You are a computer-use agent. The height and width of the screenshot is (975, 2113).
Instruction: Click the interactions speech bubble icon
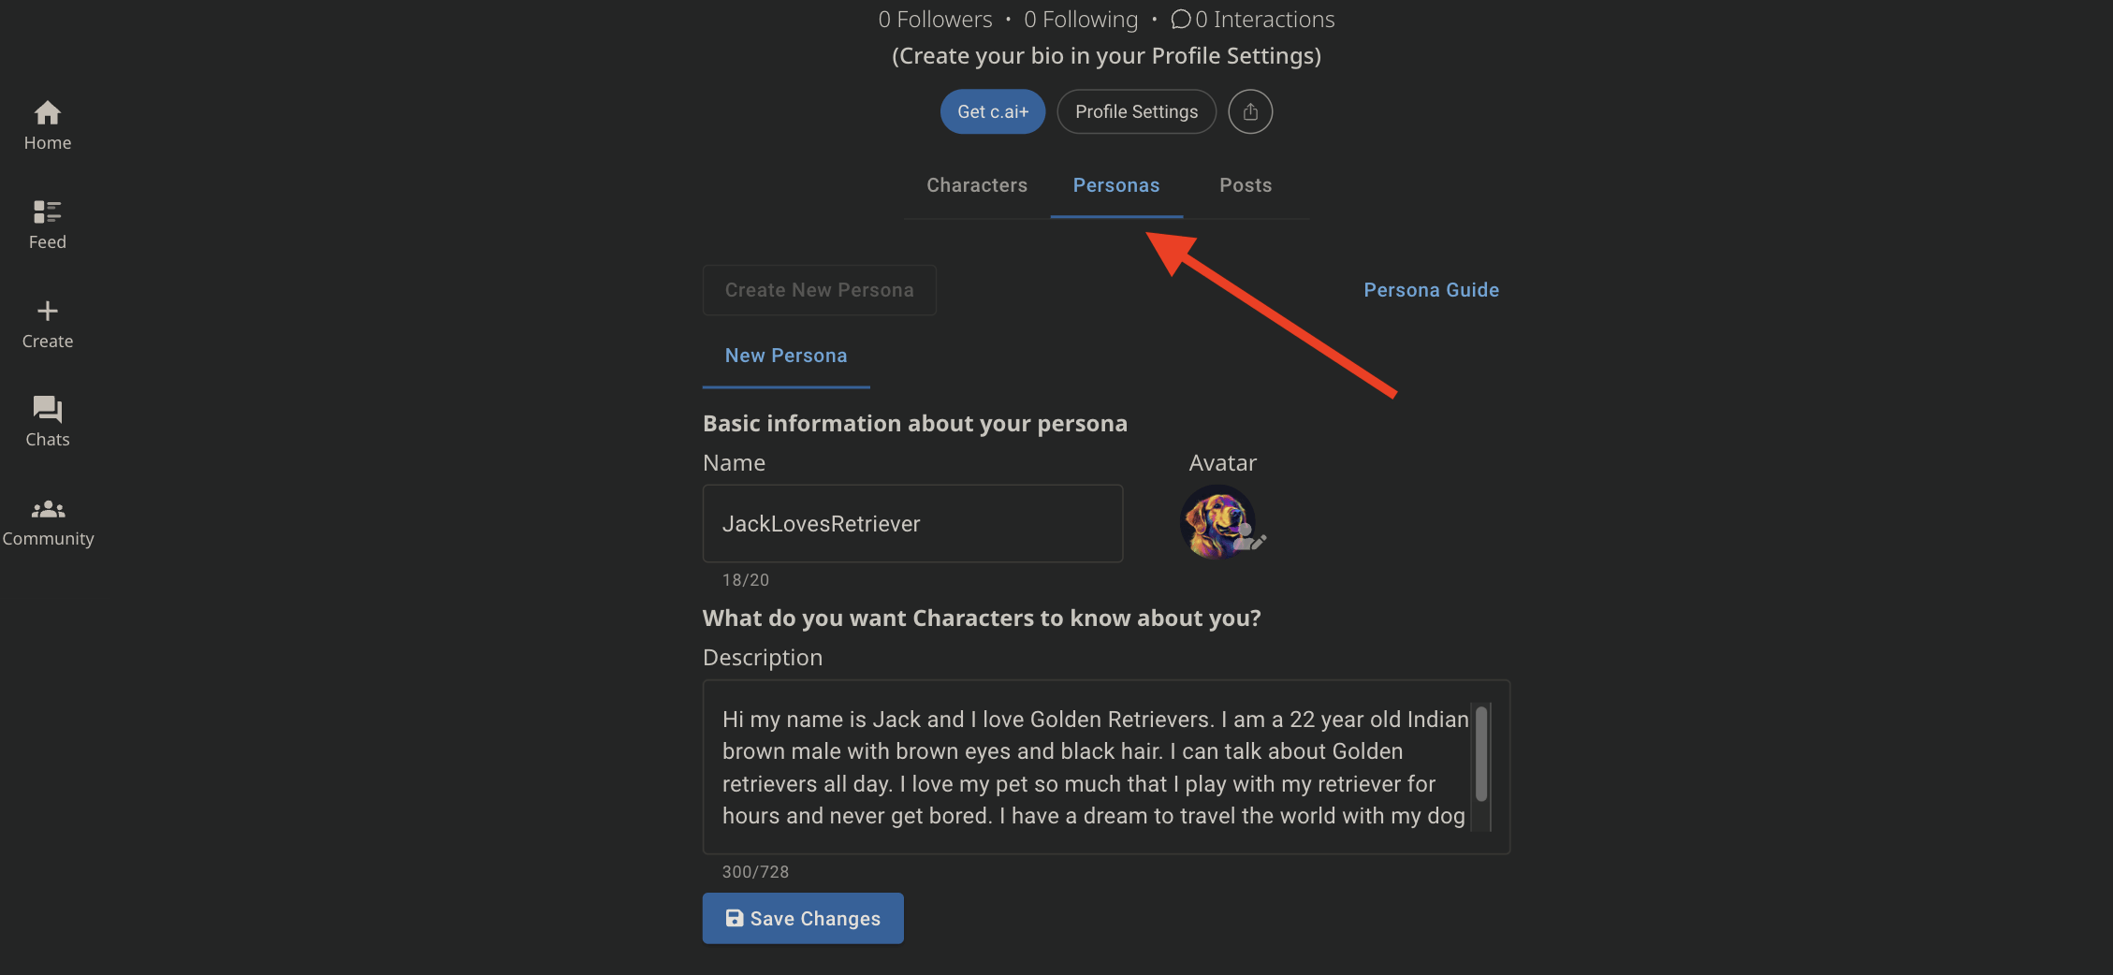click(x=1181, y=20)
